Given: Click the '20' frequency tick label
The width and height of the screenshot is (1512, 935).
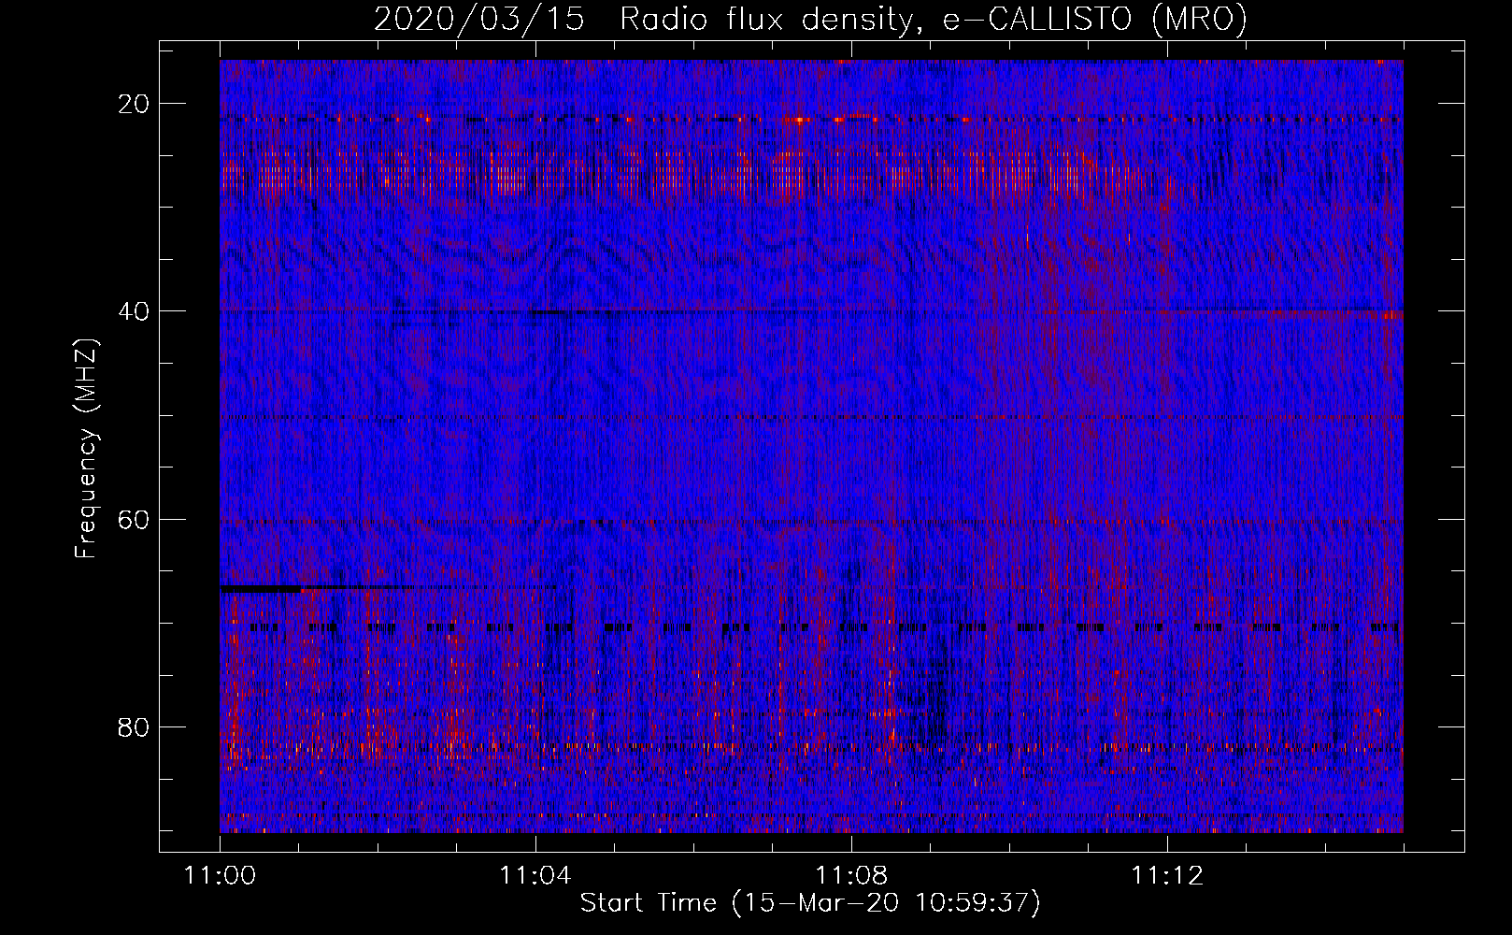Looking at the screenshot, I should 135,104.
